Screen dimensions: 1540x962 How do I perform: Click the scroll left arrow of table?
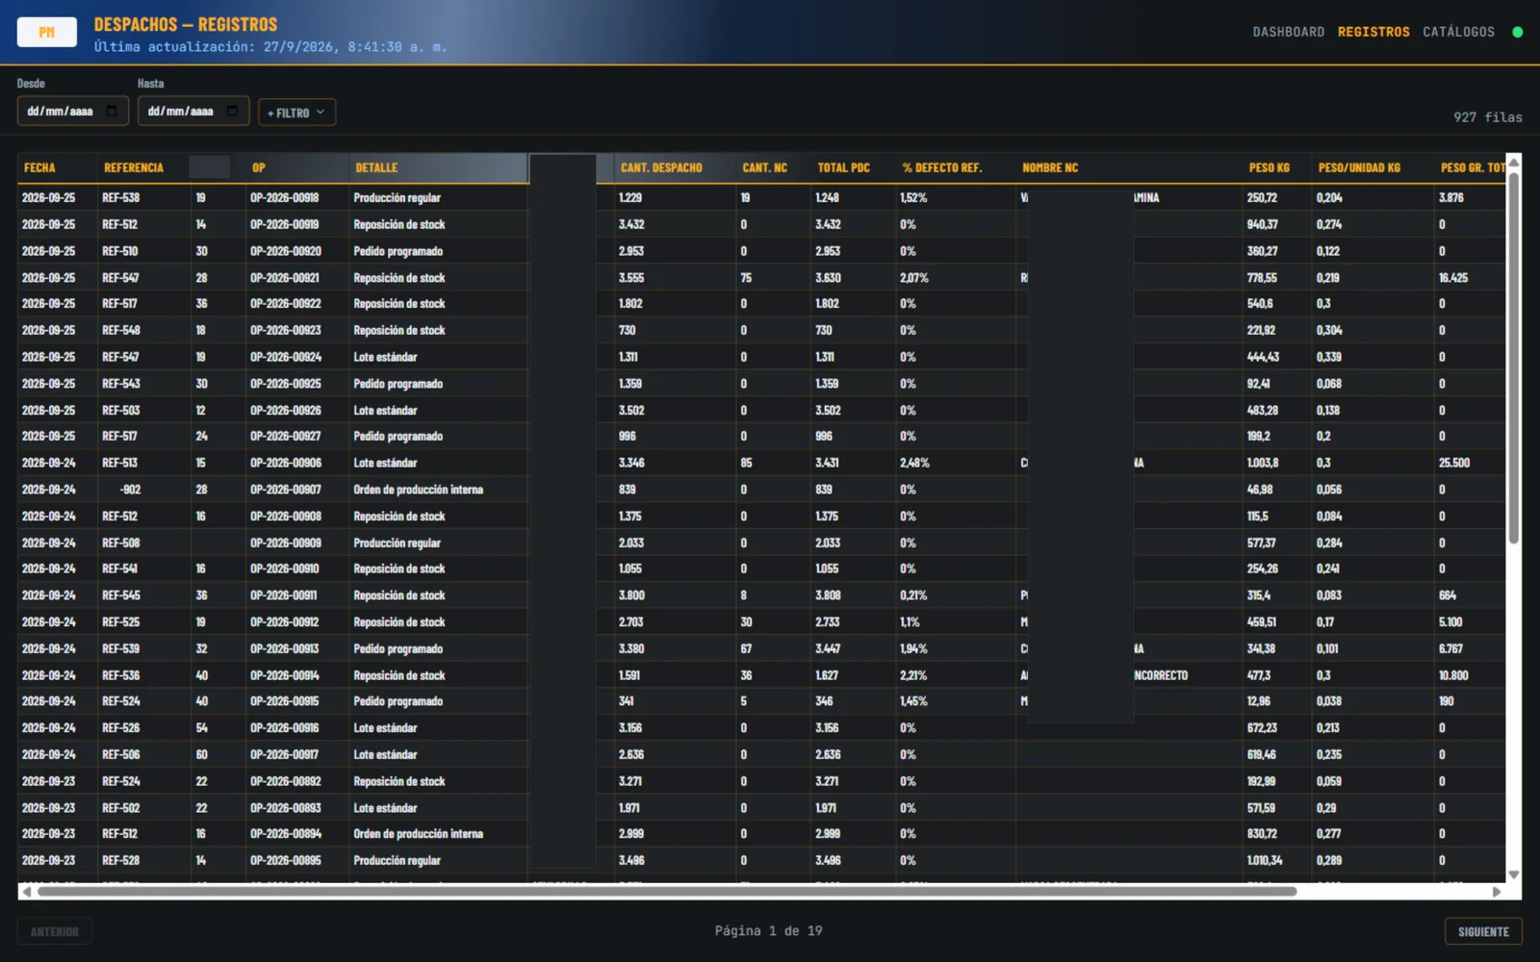26,892
